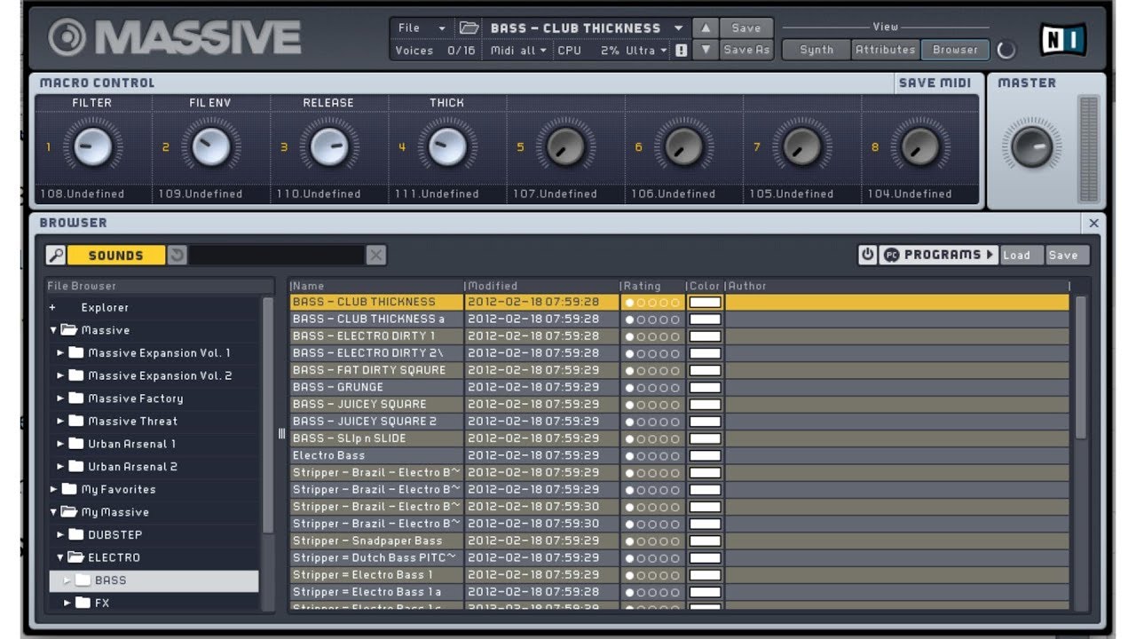Screen dimensions: 1136x639
Task: Click the Macro 3 RELEASE knob
Action: [328, 146]
